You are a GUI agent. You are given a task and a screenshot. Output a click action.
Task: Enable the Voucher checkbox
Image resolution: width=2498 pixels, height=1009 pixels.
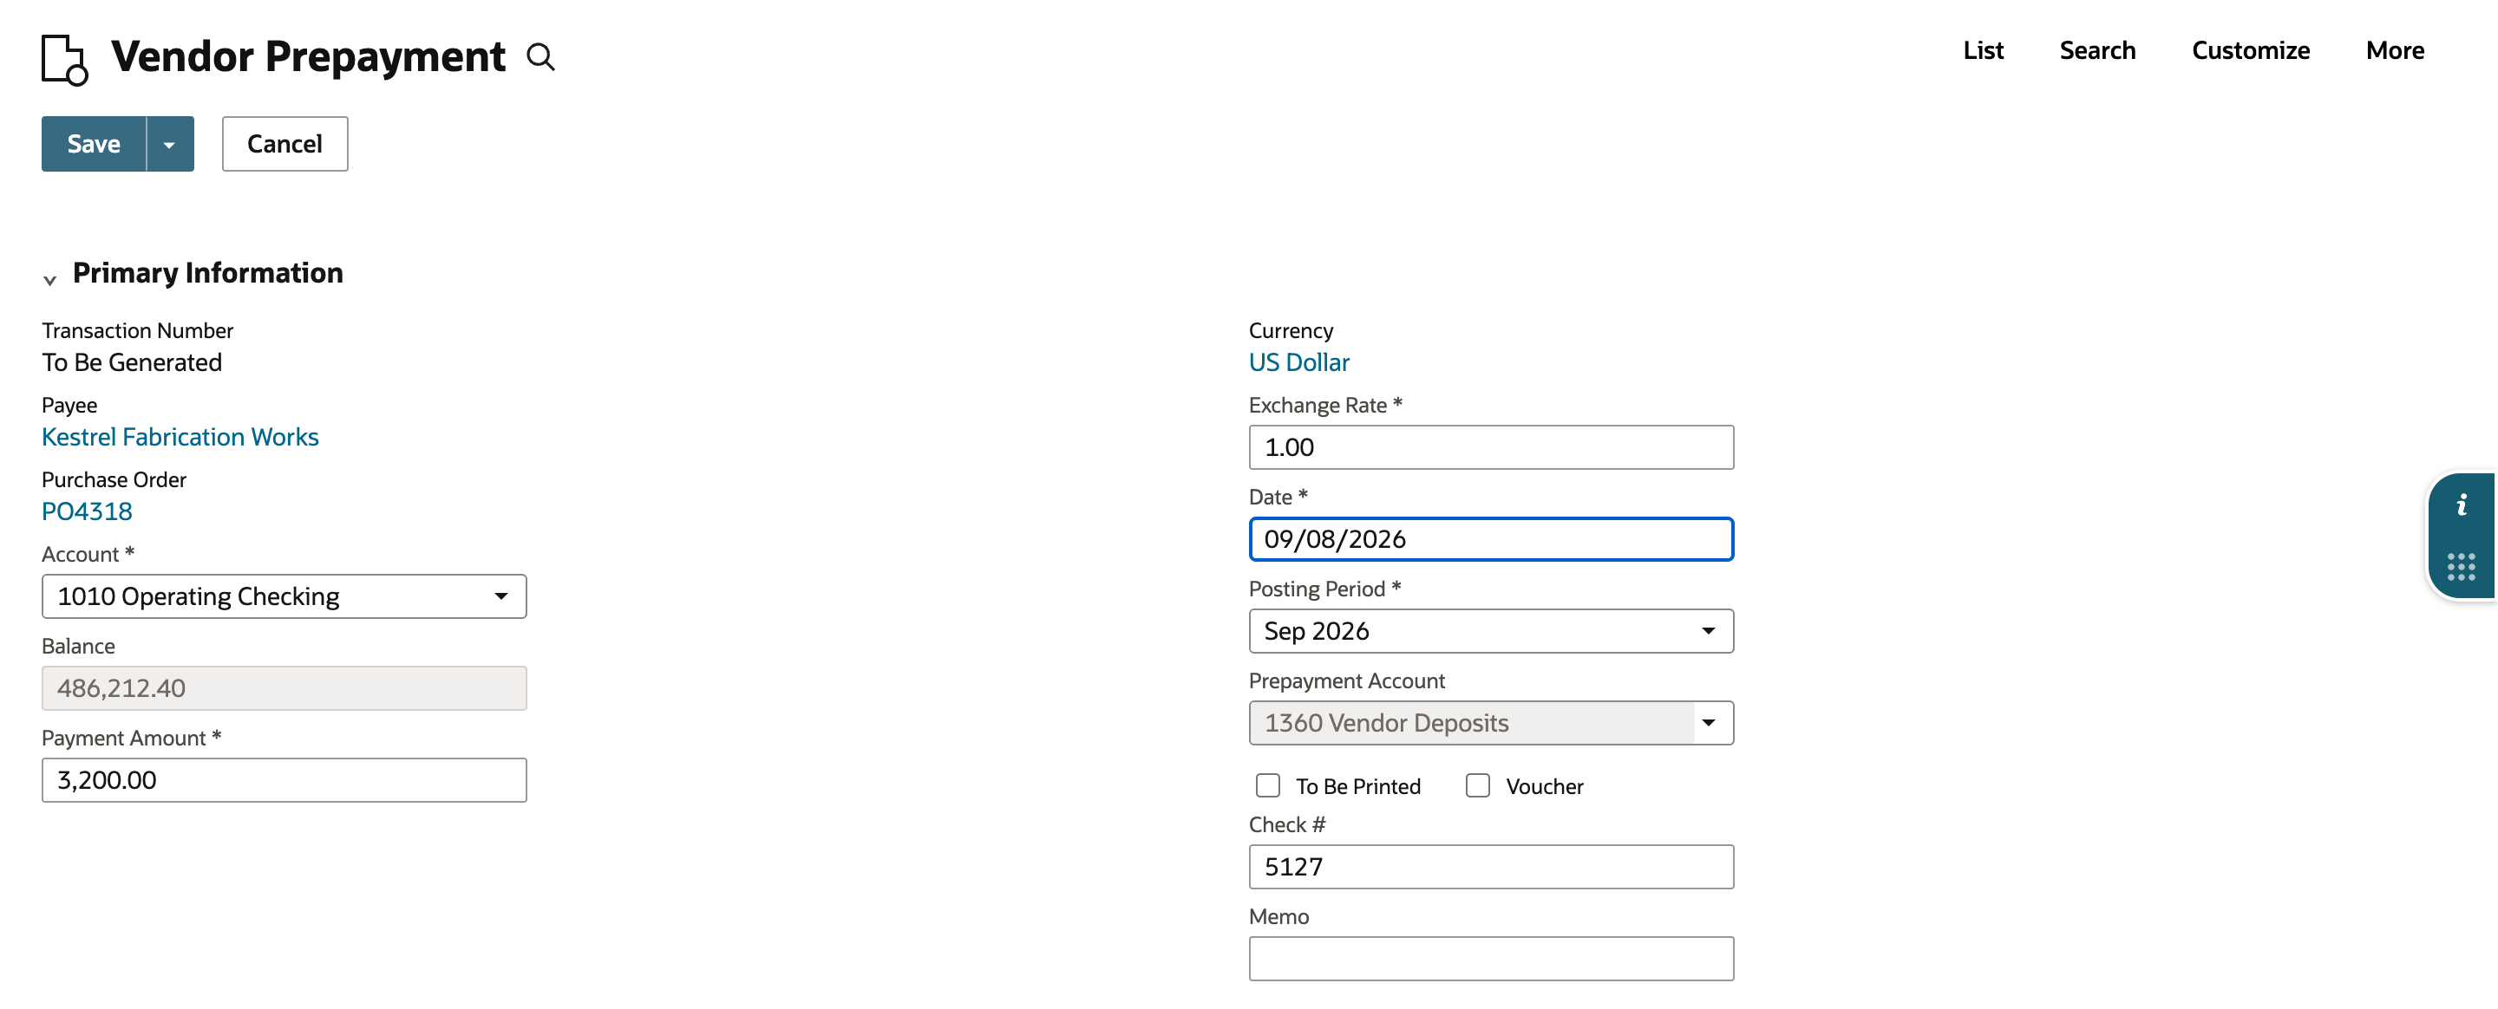(x=1477, y=785)
